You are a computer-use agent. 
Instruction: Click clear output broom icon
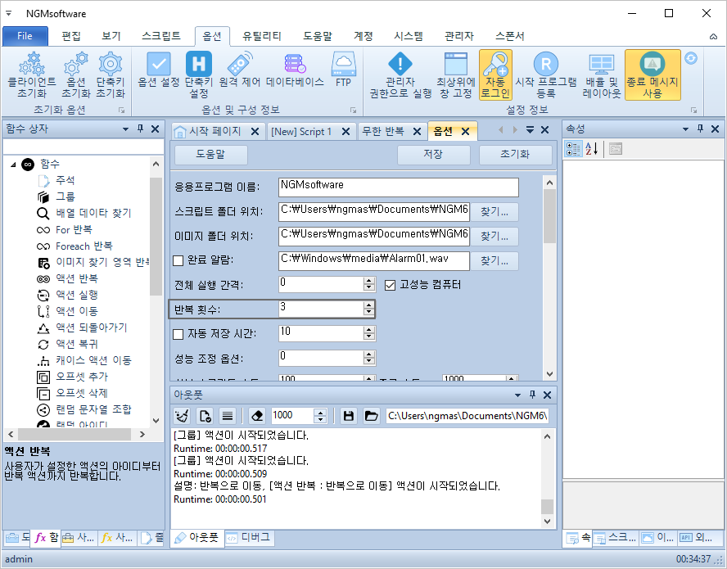(x=182, y=416)
